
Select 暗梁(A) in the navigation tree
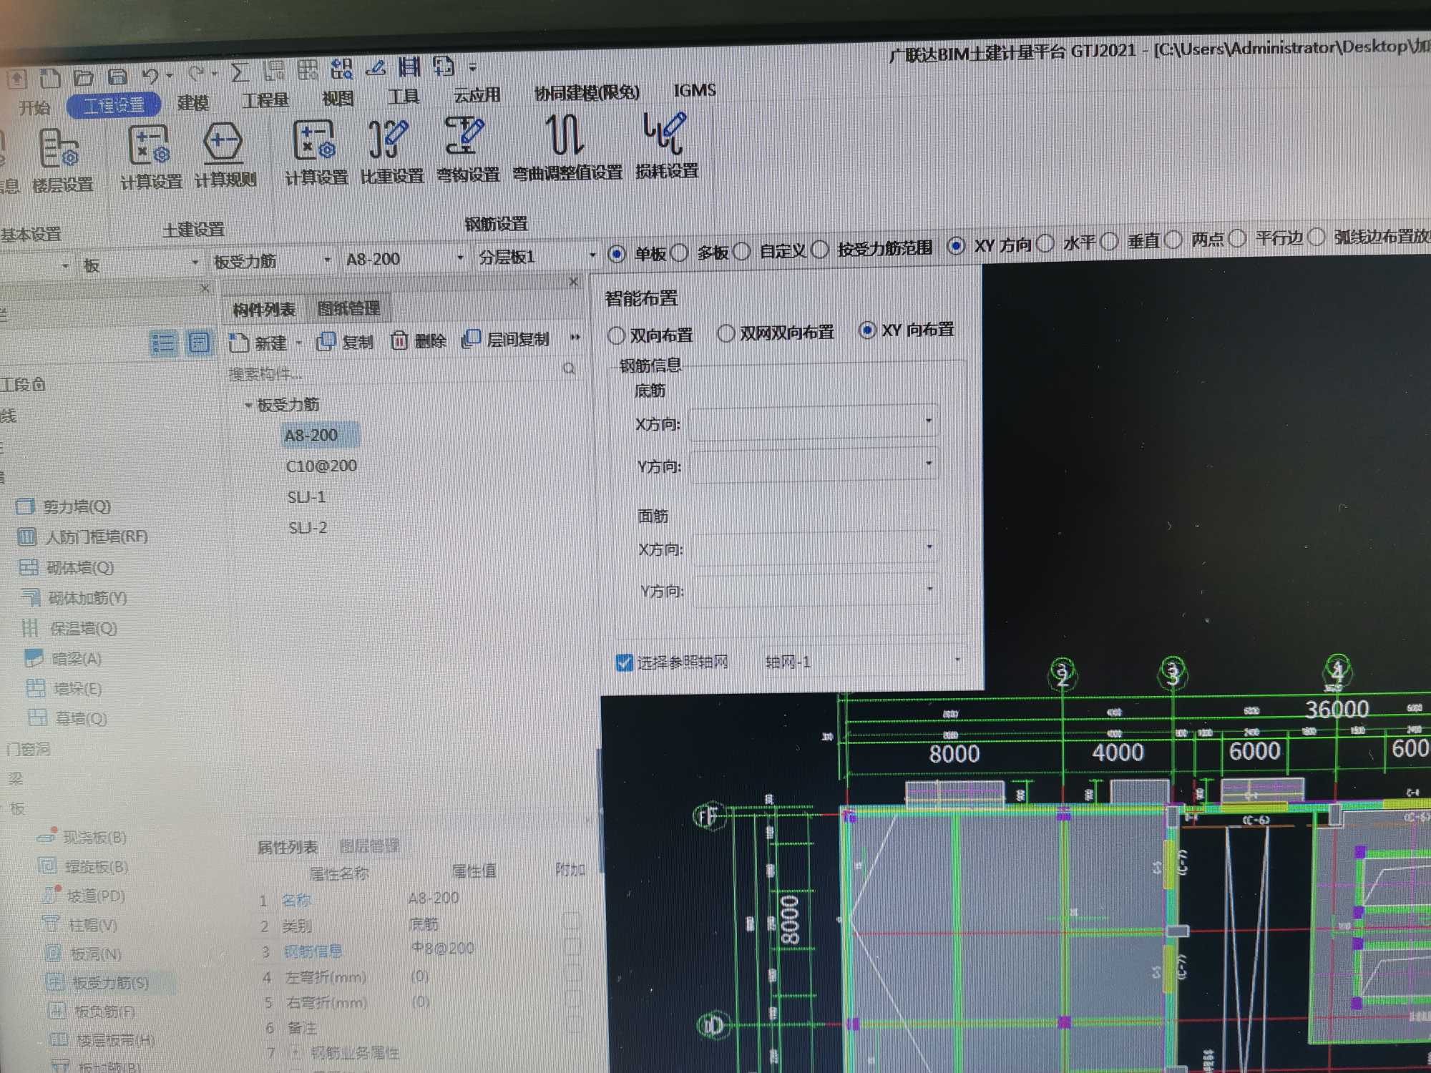[64, 658]
